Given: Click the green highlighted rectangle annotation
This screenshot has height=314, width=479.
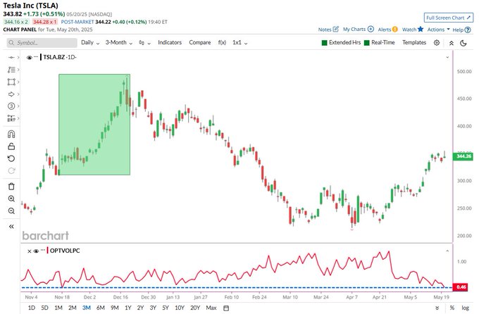Looking at the screenshot, I should point(94,125).
